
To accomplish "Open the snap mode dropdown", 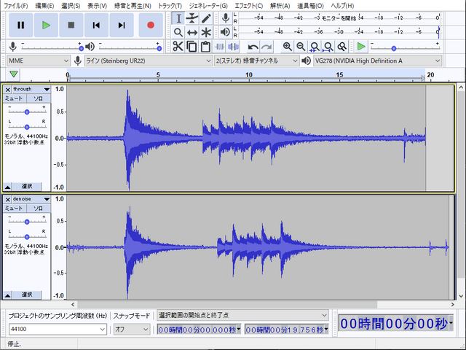I will (132, 329).
